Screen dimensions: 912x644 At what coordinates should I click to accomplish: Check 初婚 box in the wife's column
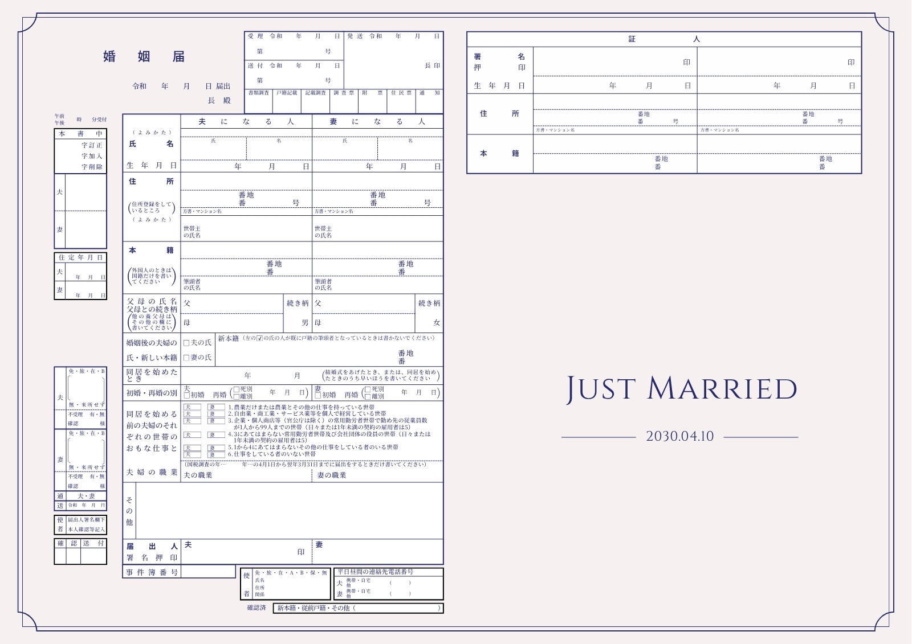318,395
